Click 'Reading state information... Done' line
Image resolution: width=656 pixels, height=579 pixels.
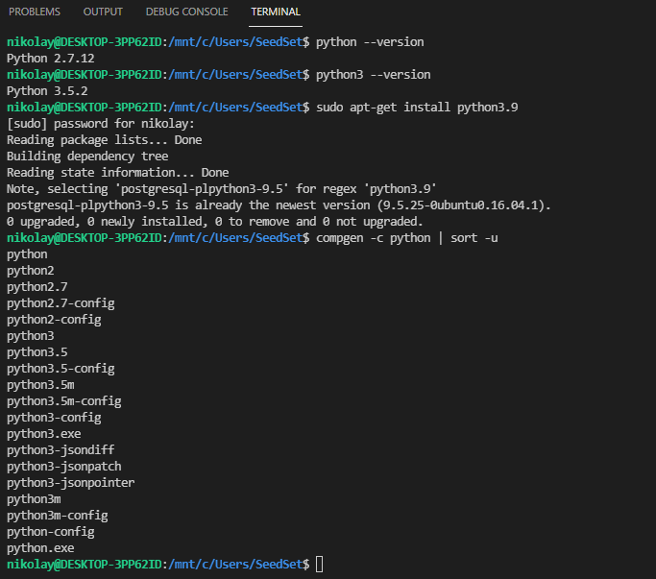[x=117, y=173]
